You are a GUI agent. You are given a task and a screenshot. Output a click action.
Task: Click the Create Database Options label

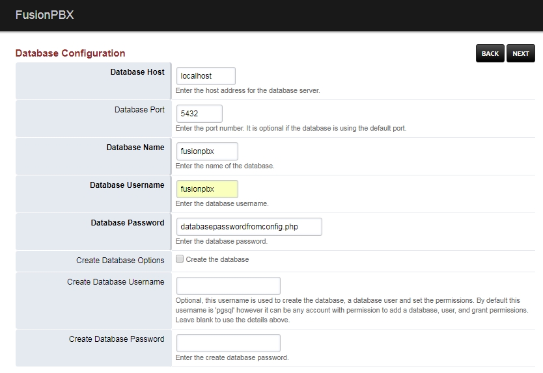pyautogui.click(x=120, y=261)
